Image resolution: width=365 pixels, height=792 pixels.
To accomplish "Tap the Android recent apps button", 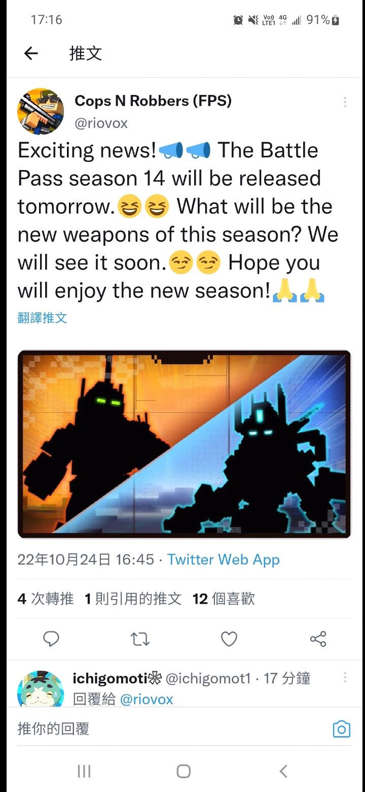I will [84, 772].
